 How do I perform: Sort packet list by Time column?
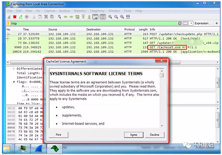tap(26, 29)
